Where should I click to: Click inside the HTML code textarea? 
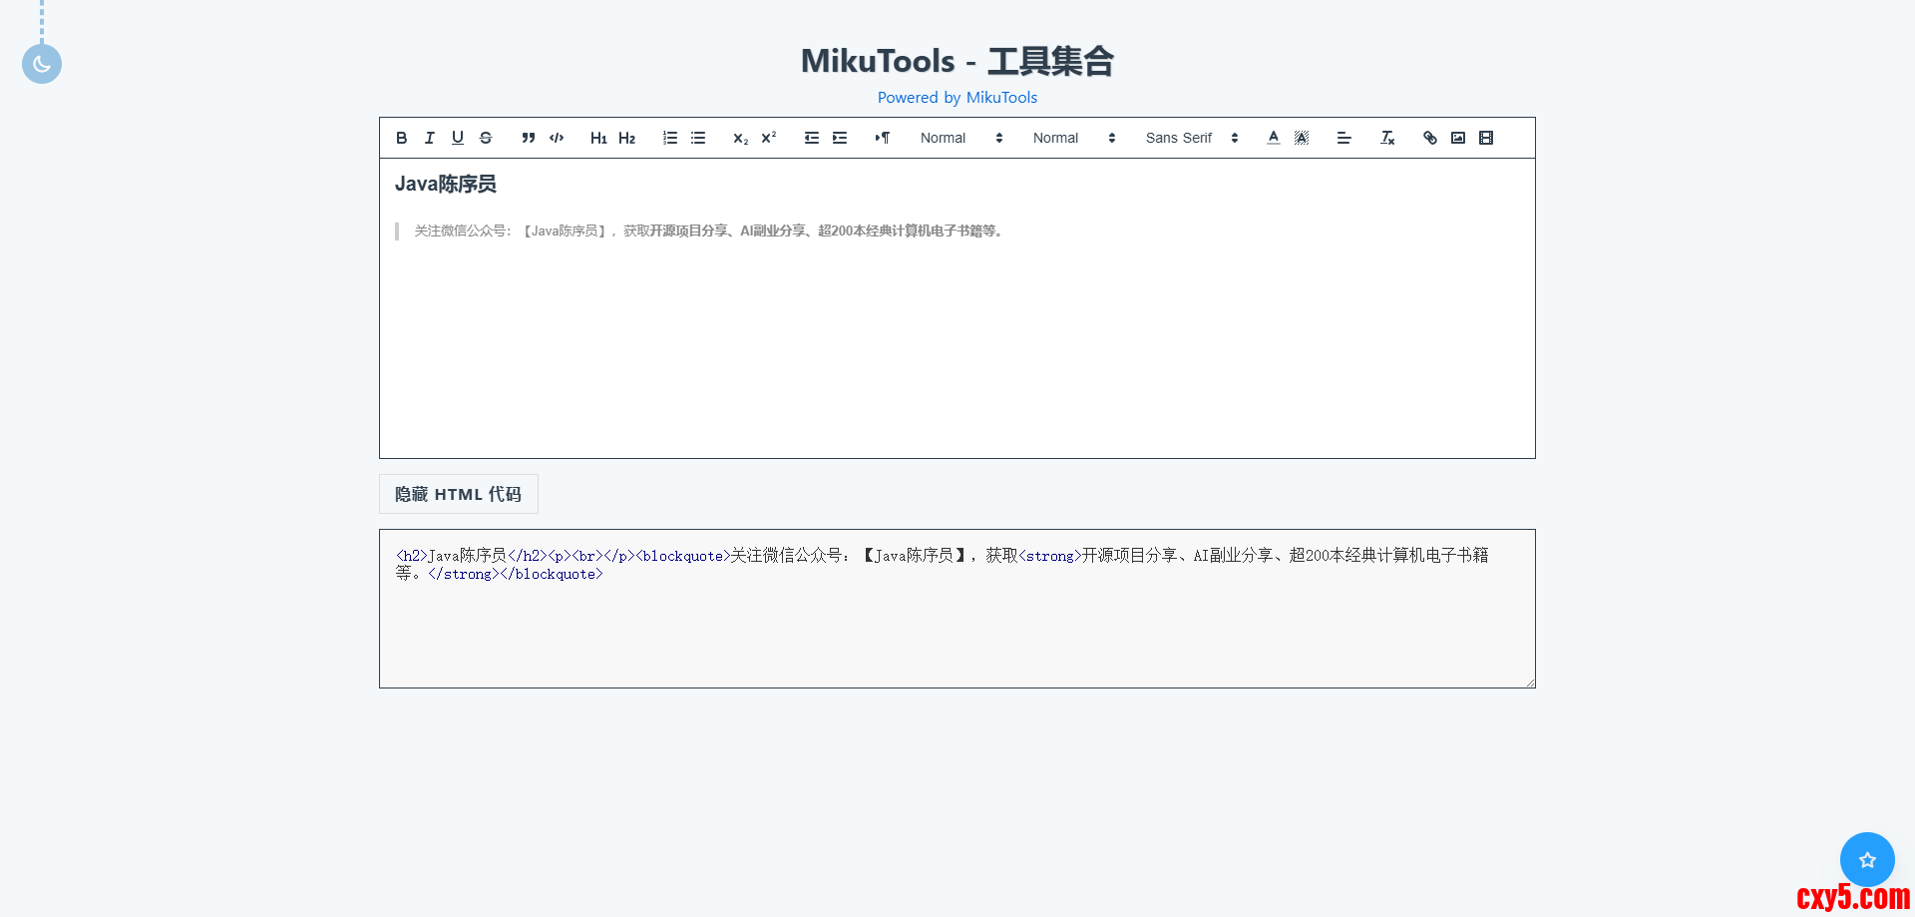coord(957,629)
